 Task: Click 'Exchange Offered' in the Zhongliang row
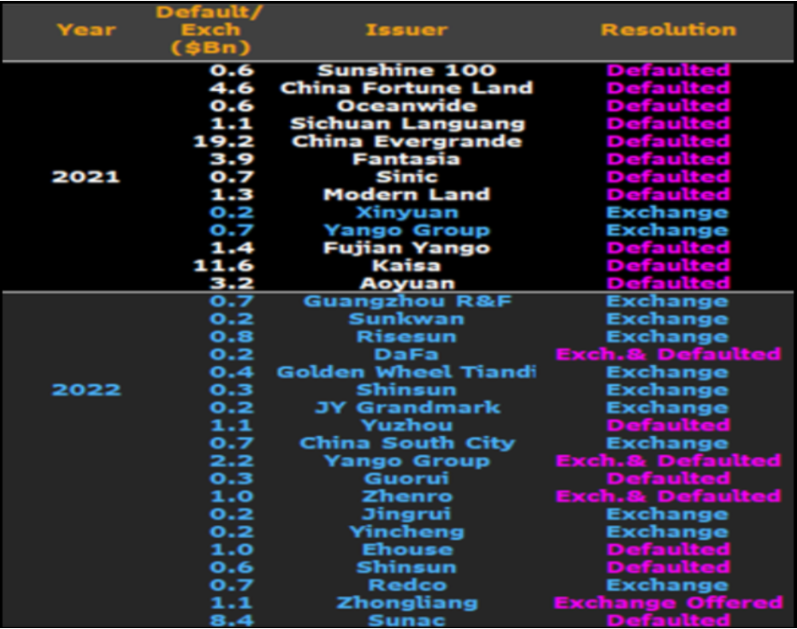click(668, 603)
